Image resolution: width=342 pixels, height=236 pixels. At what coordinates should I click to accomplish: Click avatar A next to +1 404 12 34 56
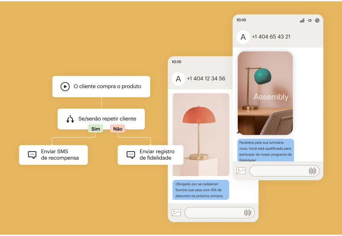(179, 79)
